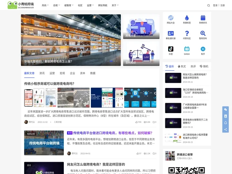
Task: Open the 社区 menu item
Action: point(80,5)
